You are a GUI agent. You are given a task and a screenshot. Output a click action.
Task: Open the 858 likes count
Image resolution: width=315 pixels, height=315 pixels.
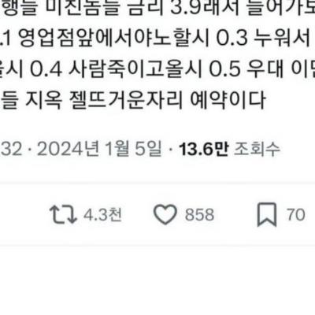pos(199,215)
